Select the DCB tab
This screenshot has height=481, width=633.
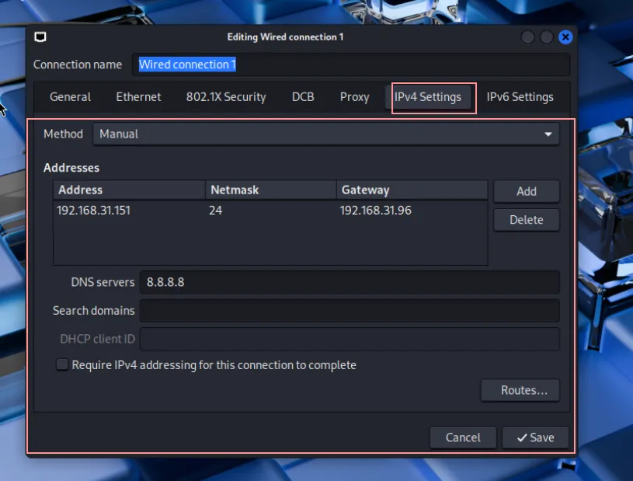(303, 97)
